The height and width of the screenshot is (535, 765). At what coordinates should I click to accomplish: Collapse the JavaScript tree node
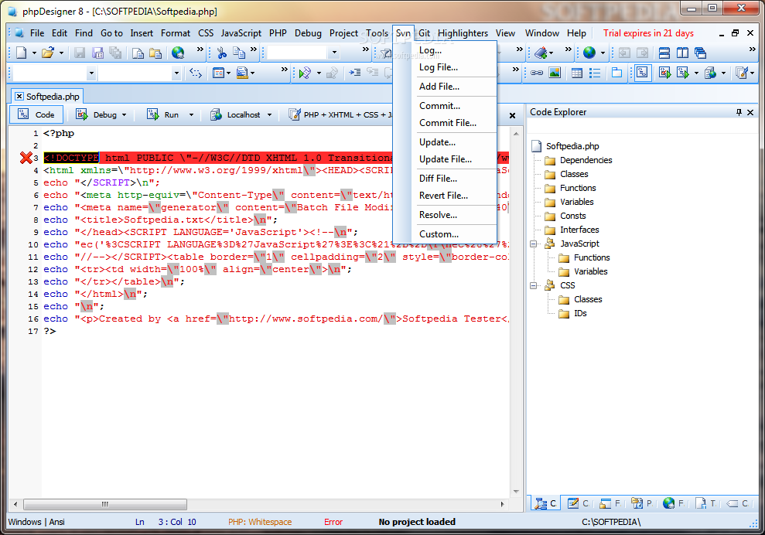click(x=534, y=244)
